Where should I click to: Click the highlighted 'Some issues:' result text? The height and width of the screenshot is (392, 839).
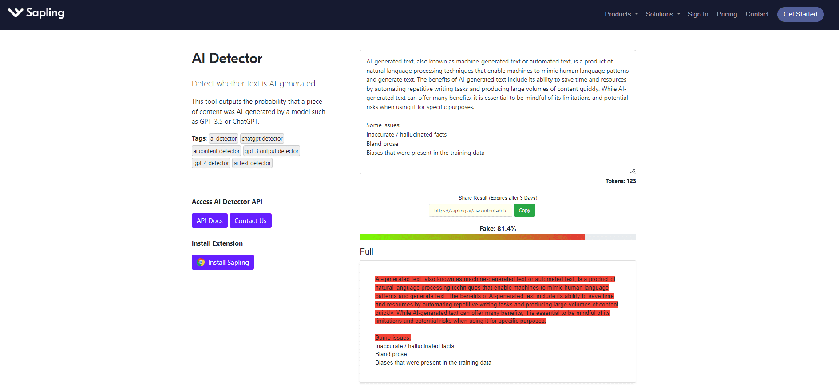(393, 338)
